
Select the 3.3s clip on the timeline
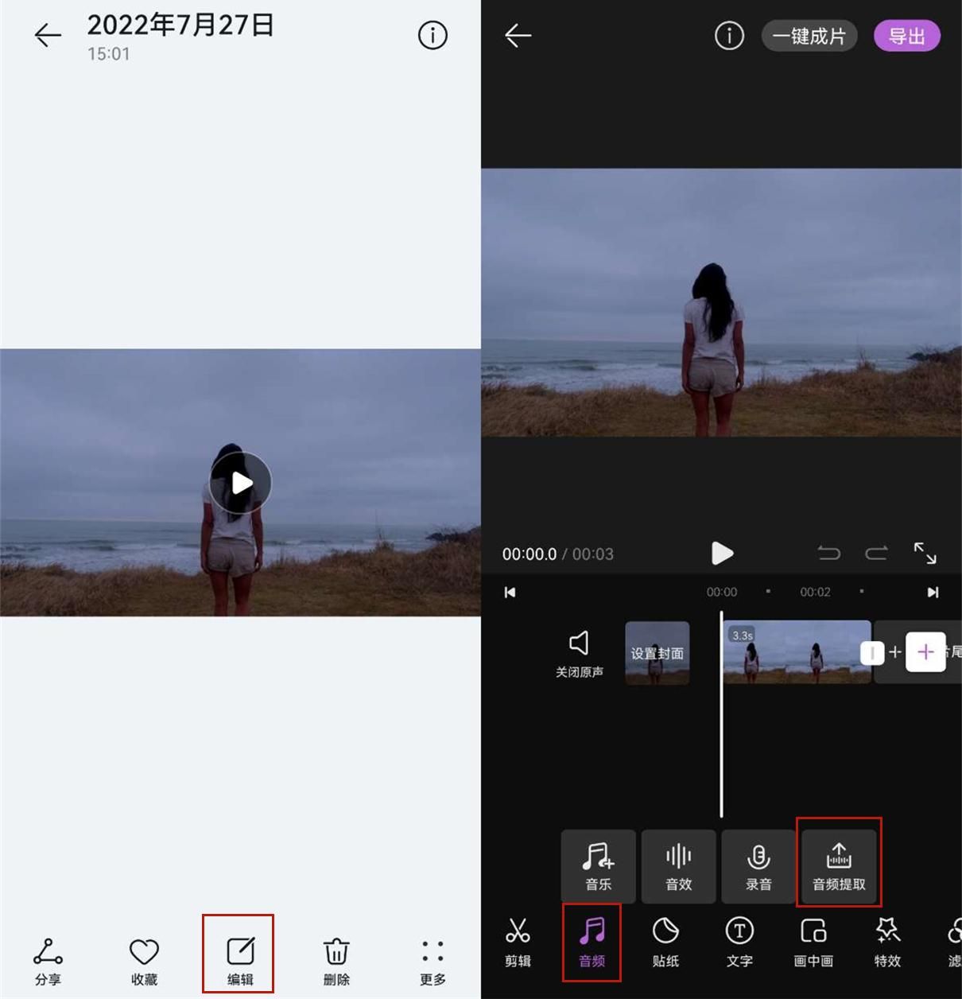(797, 652)
